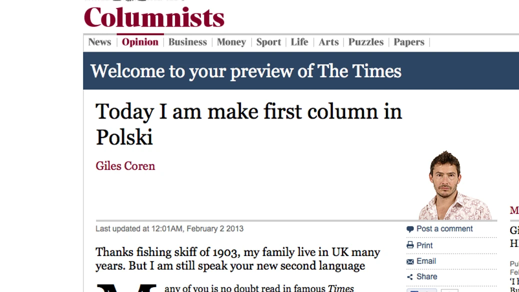This screenshot has width=519, height=292.
Task: Click the Giles Coren author link
Action: 125,165
